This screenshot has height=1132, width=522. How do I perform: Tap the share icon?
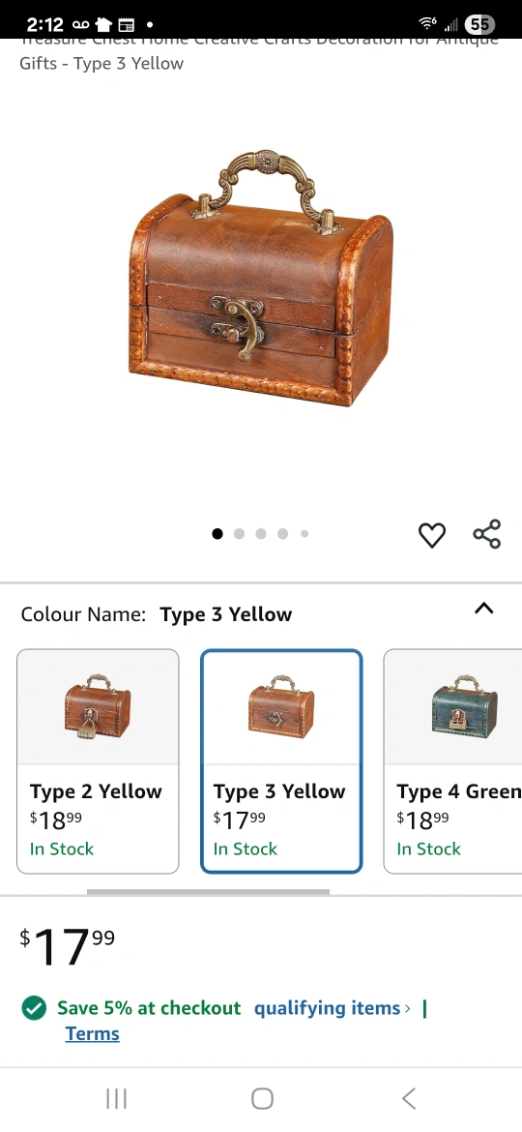[486, 534]
